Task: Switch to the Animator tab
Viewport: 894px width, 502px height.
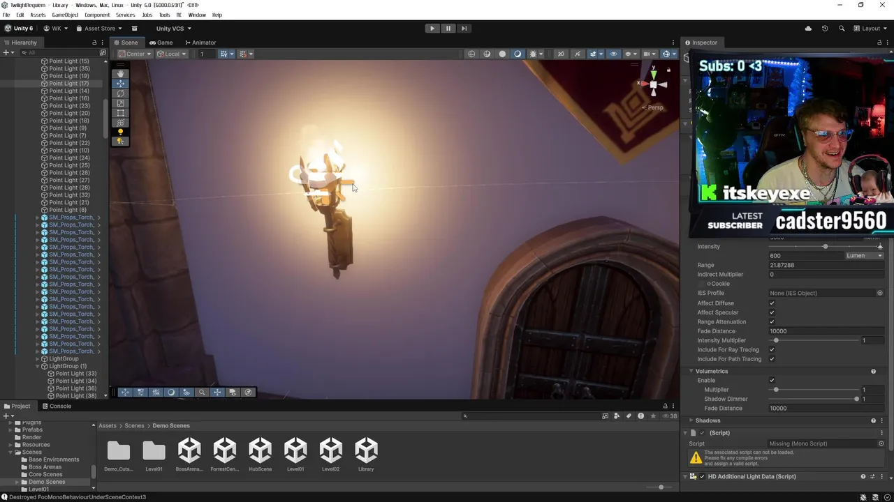Action: [x=200, y=43]
